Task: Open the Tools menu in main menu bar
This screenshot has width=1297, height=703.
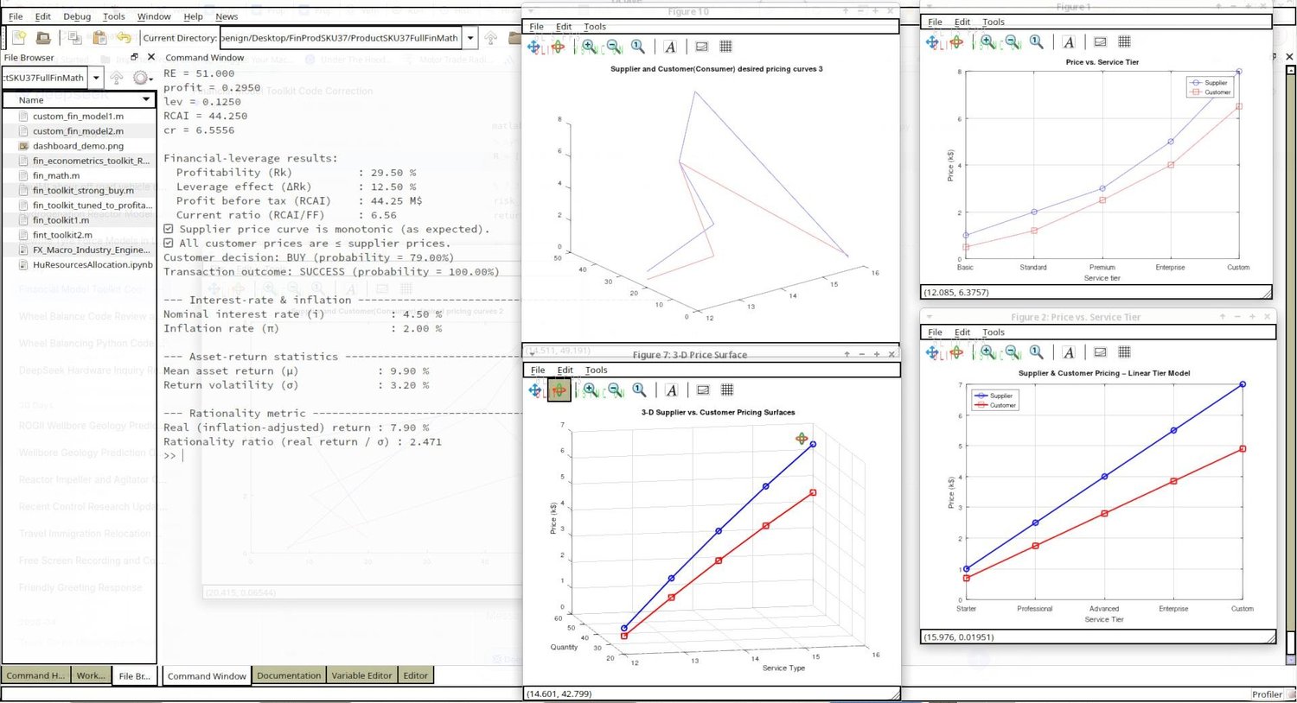Action: pyautogui.click(x=113, y=16)
